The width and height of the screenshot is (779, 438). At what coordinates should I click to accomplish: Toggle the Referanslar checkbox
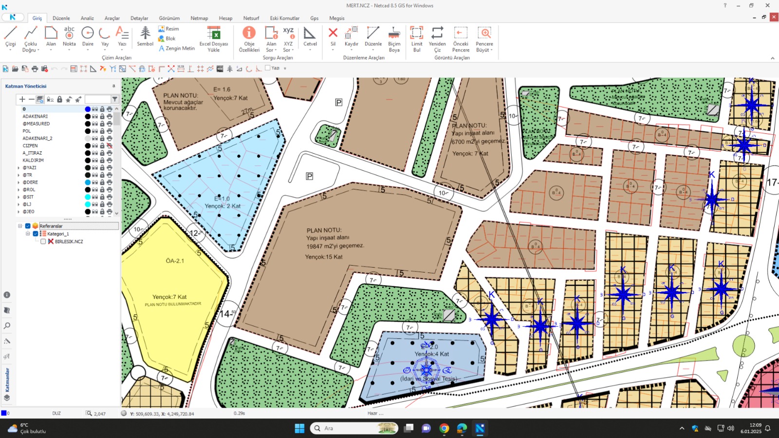pyautogui.click(x=28, y=226)
